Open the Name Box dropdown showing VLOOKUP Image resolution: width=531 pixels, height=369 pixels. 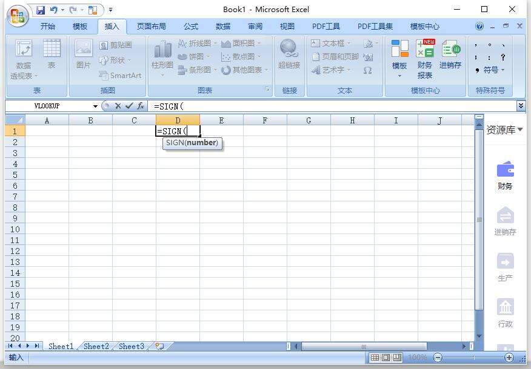[95, 106]
